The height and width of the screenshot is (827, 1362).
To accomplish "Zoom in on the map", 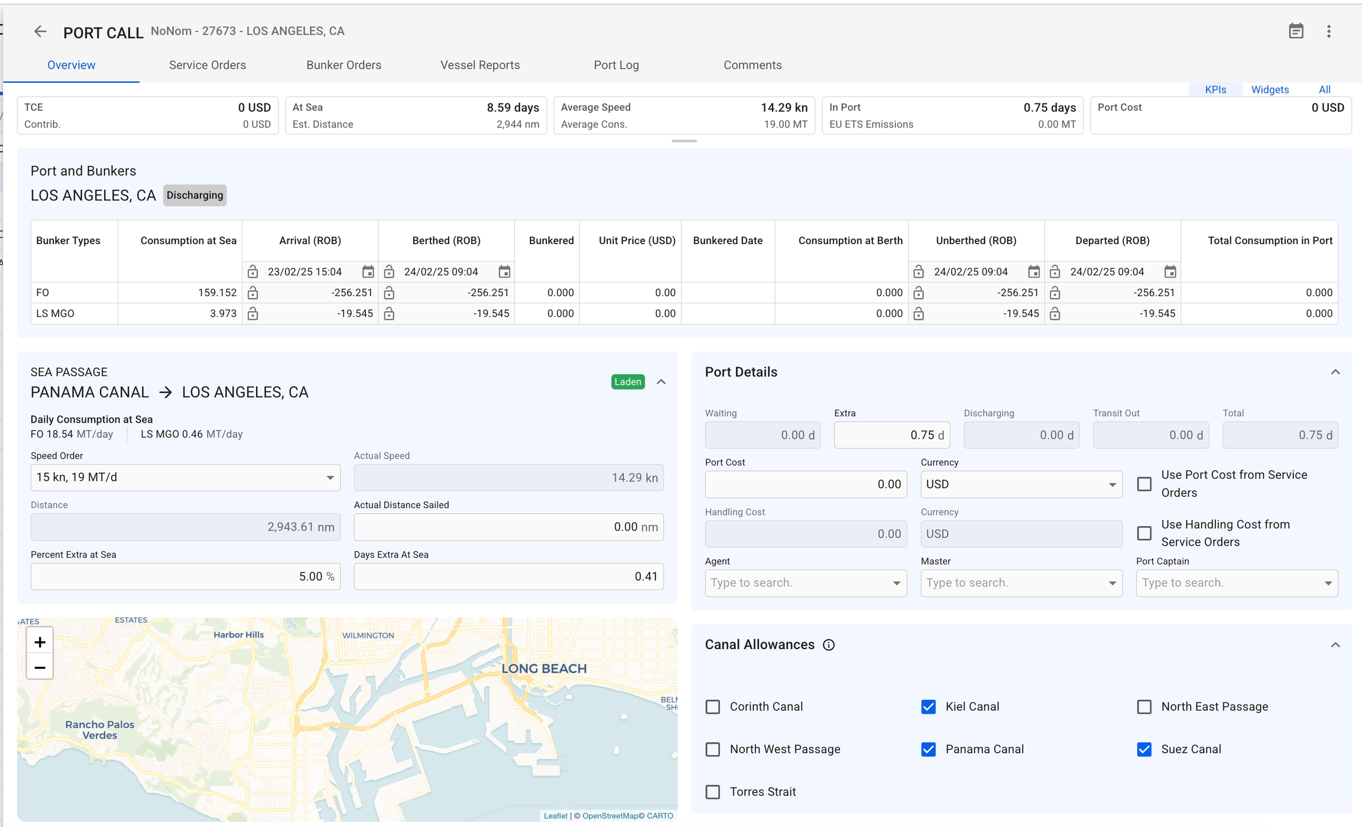I will point(40,642).
